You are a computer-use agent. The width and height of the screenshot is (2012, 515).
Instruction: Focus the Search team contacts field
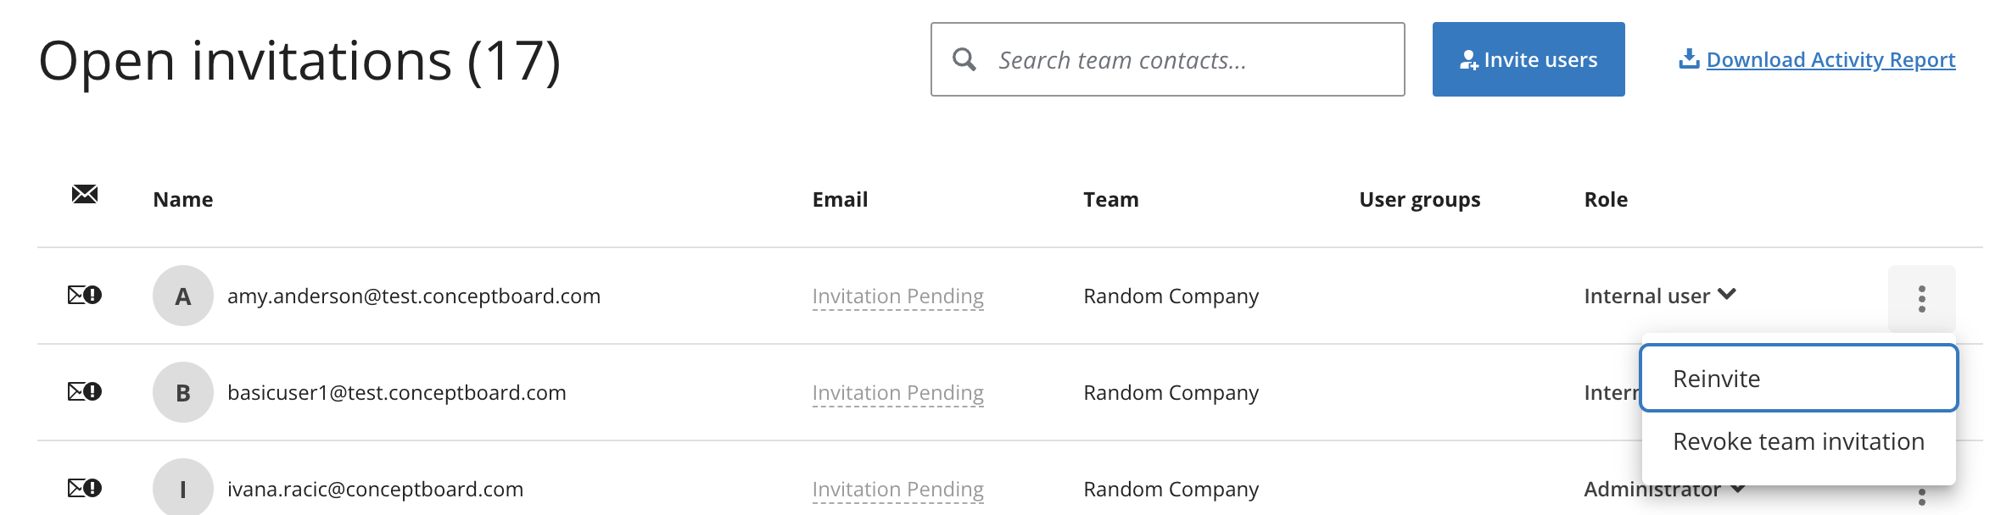pyautogui.click(x=1167, y=59)
